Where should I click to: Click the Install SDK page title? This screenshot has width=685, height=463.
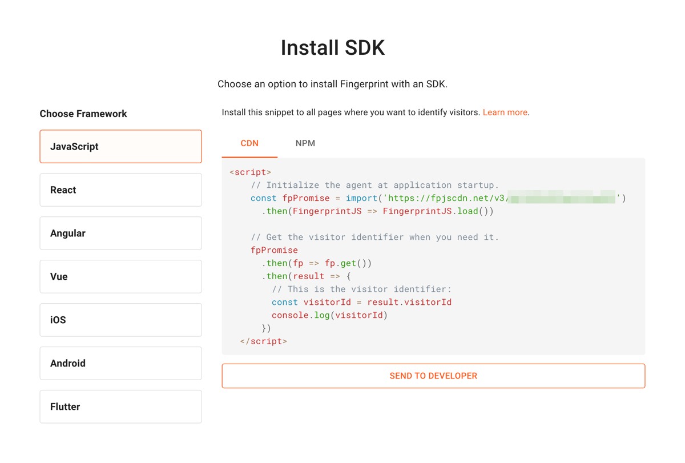tap(332, 47)
